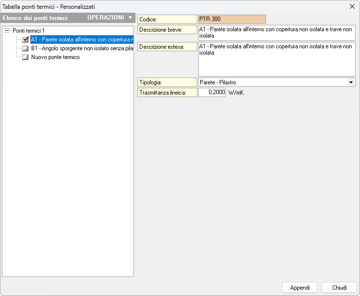Open the Tipologia dropdown arrow
The image size is (360, 296).
(x=351, y=82)
